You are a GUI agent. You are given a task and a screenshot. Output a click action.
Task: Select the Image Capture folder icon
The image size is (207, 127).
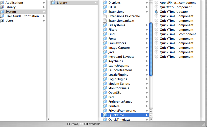[105, 47]
